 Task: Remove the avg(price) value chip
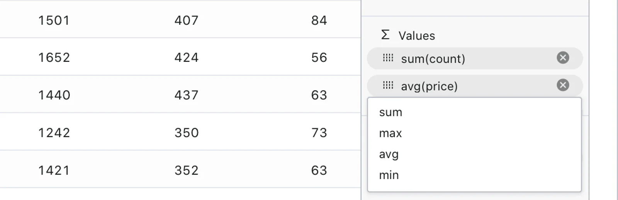coord(563,85)
